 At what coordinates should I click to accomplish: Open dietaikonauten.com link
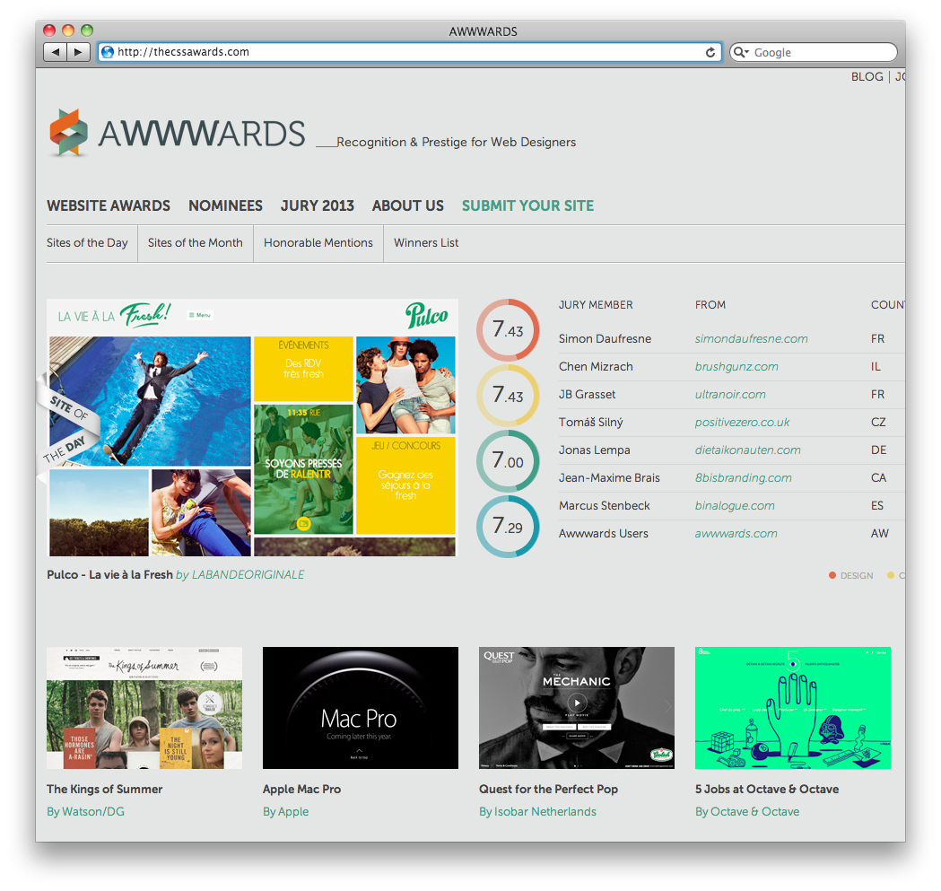748,450
